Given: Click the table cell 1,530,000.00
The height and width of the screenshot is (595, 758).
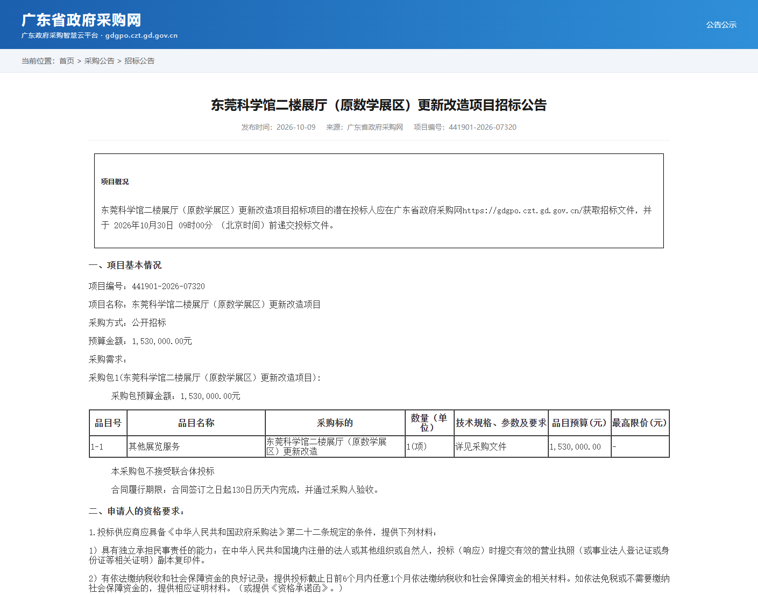Looking at the screenshot, I should 579,446.
